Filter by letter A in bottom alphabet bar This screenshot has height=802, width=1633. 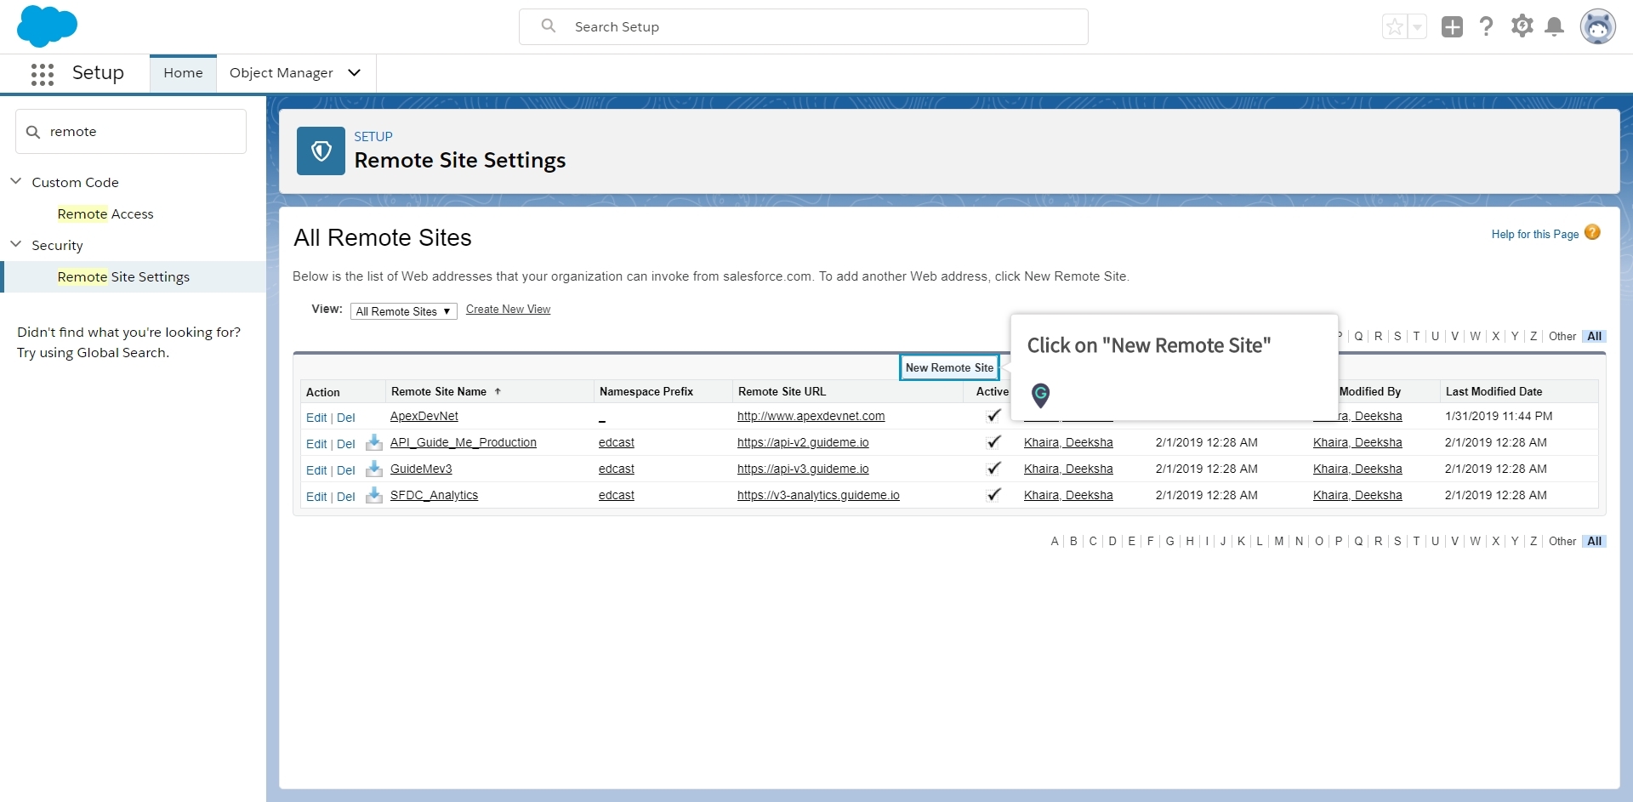(x=1055, y=541)
